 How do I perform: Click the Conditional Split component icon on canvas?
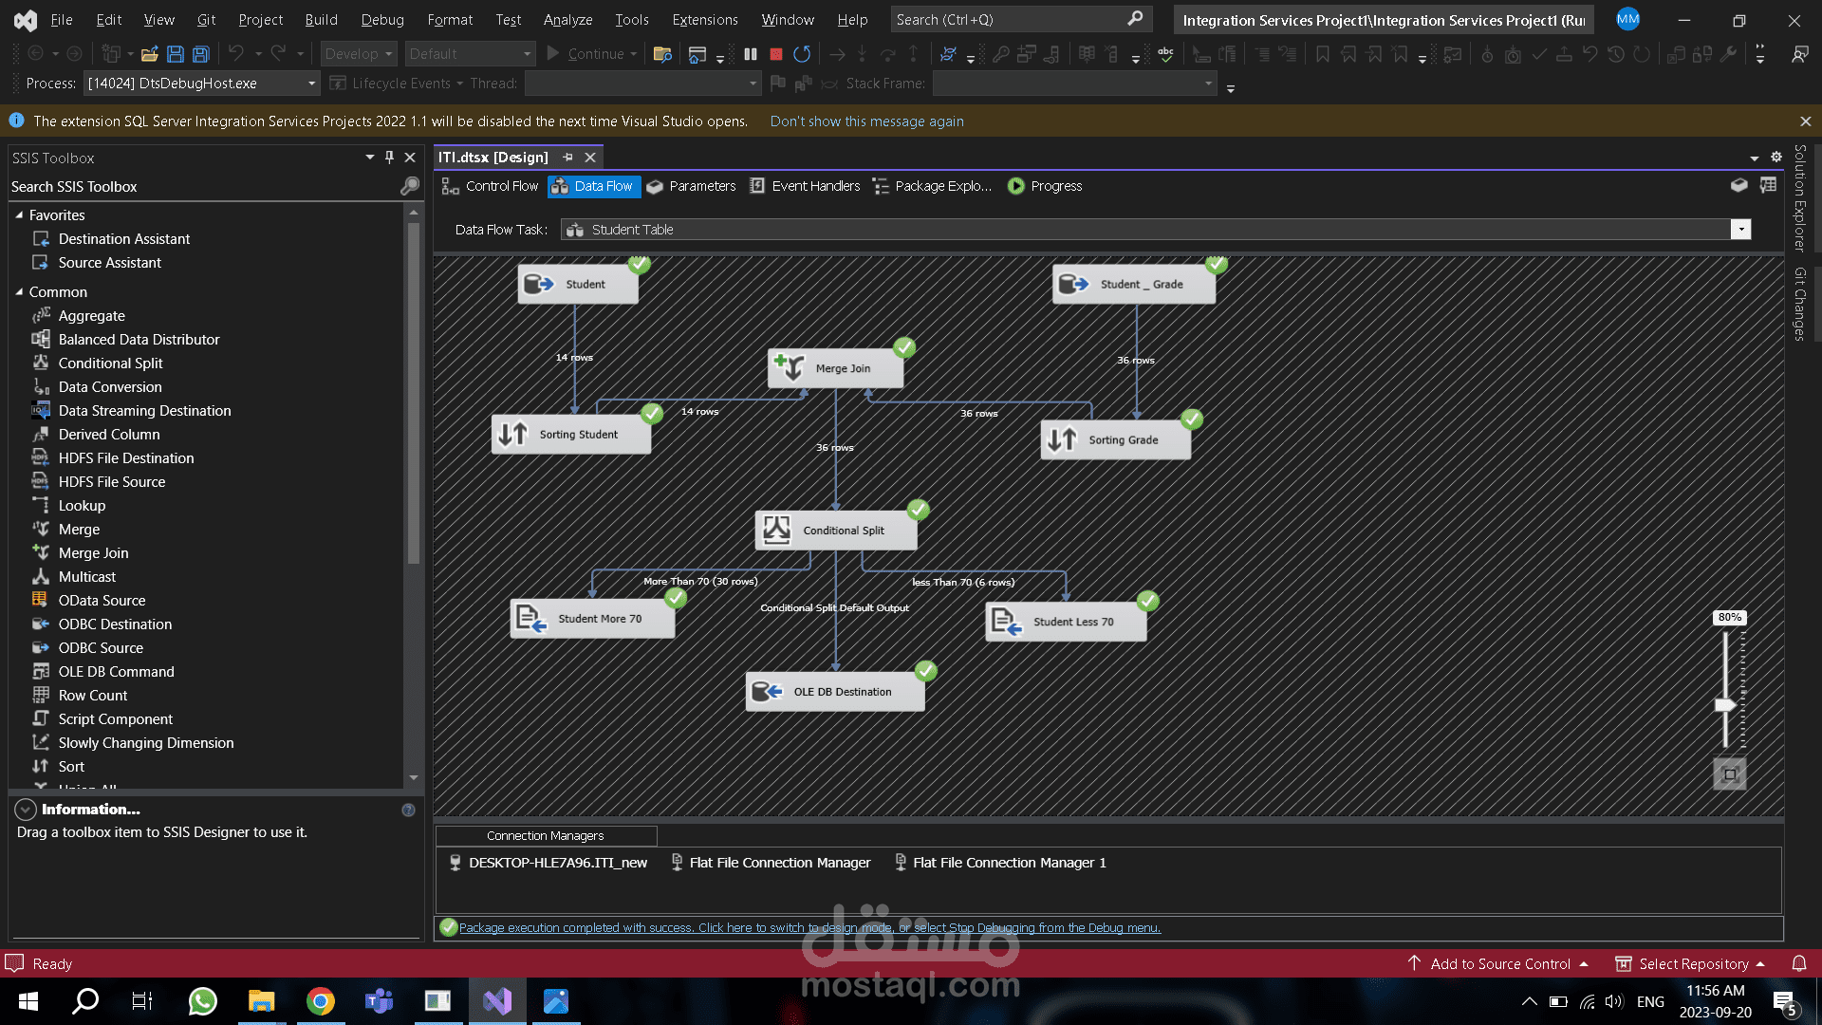coord(777,530)
